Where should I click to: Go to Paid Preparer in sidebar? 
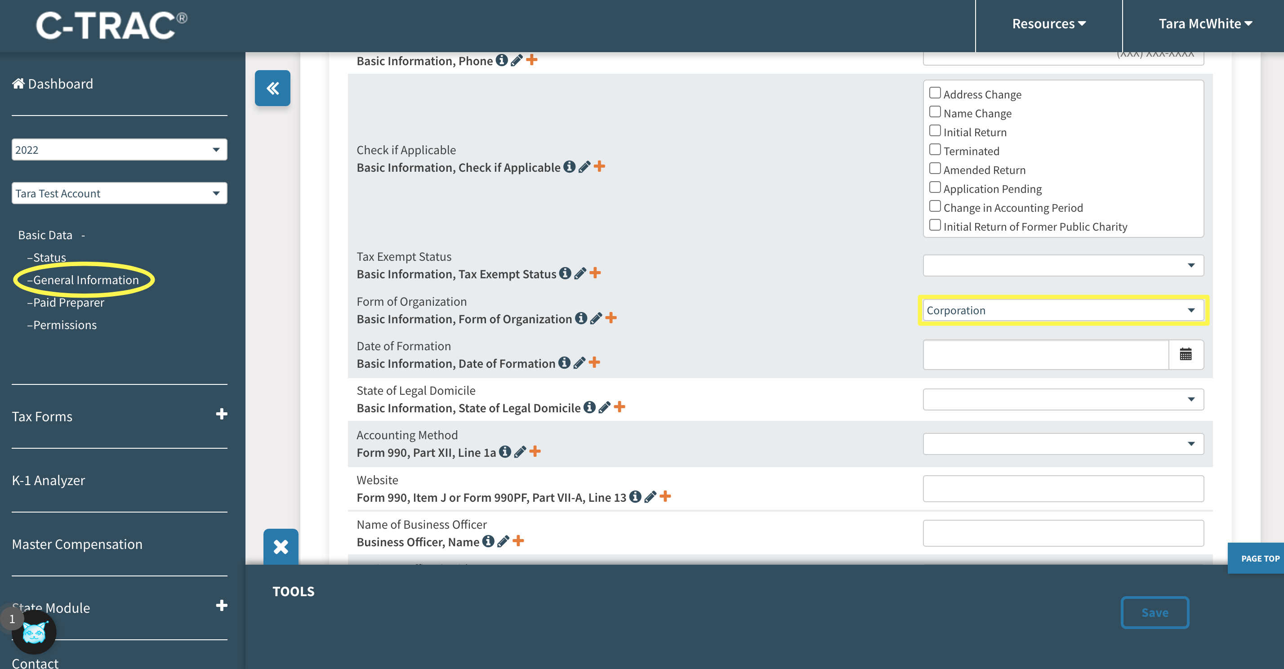(x=68, y=303)
